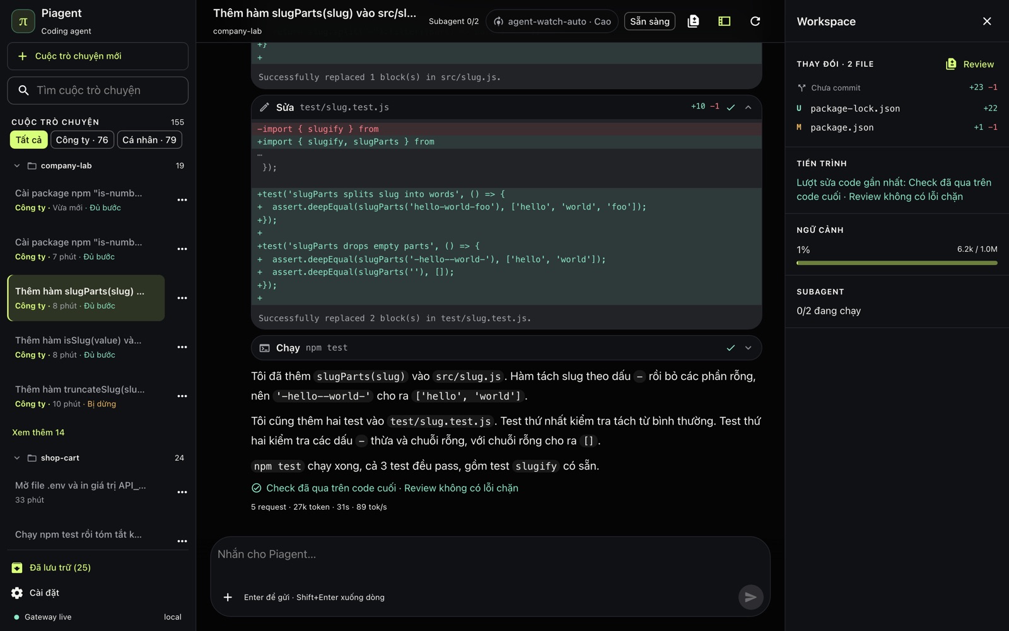Open options for "Chạy npm test" chat
The image size is (1009, 631).
pos(182,541)
